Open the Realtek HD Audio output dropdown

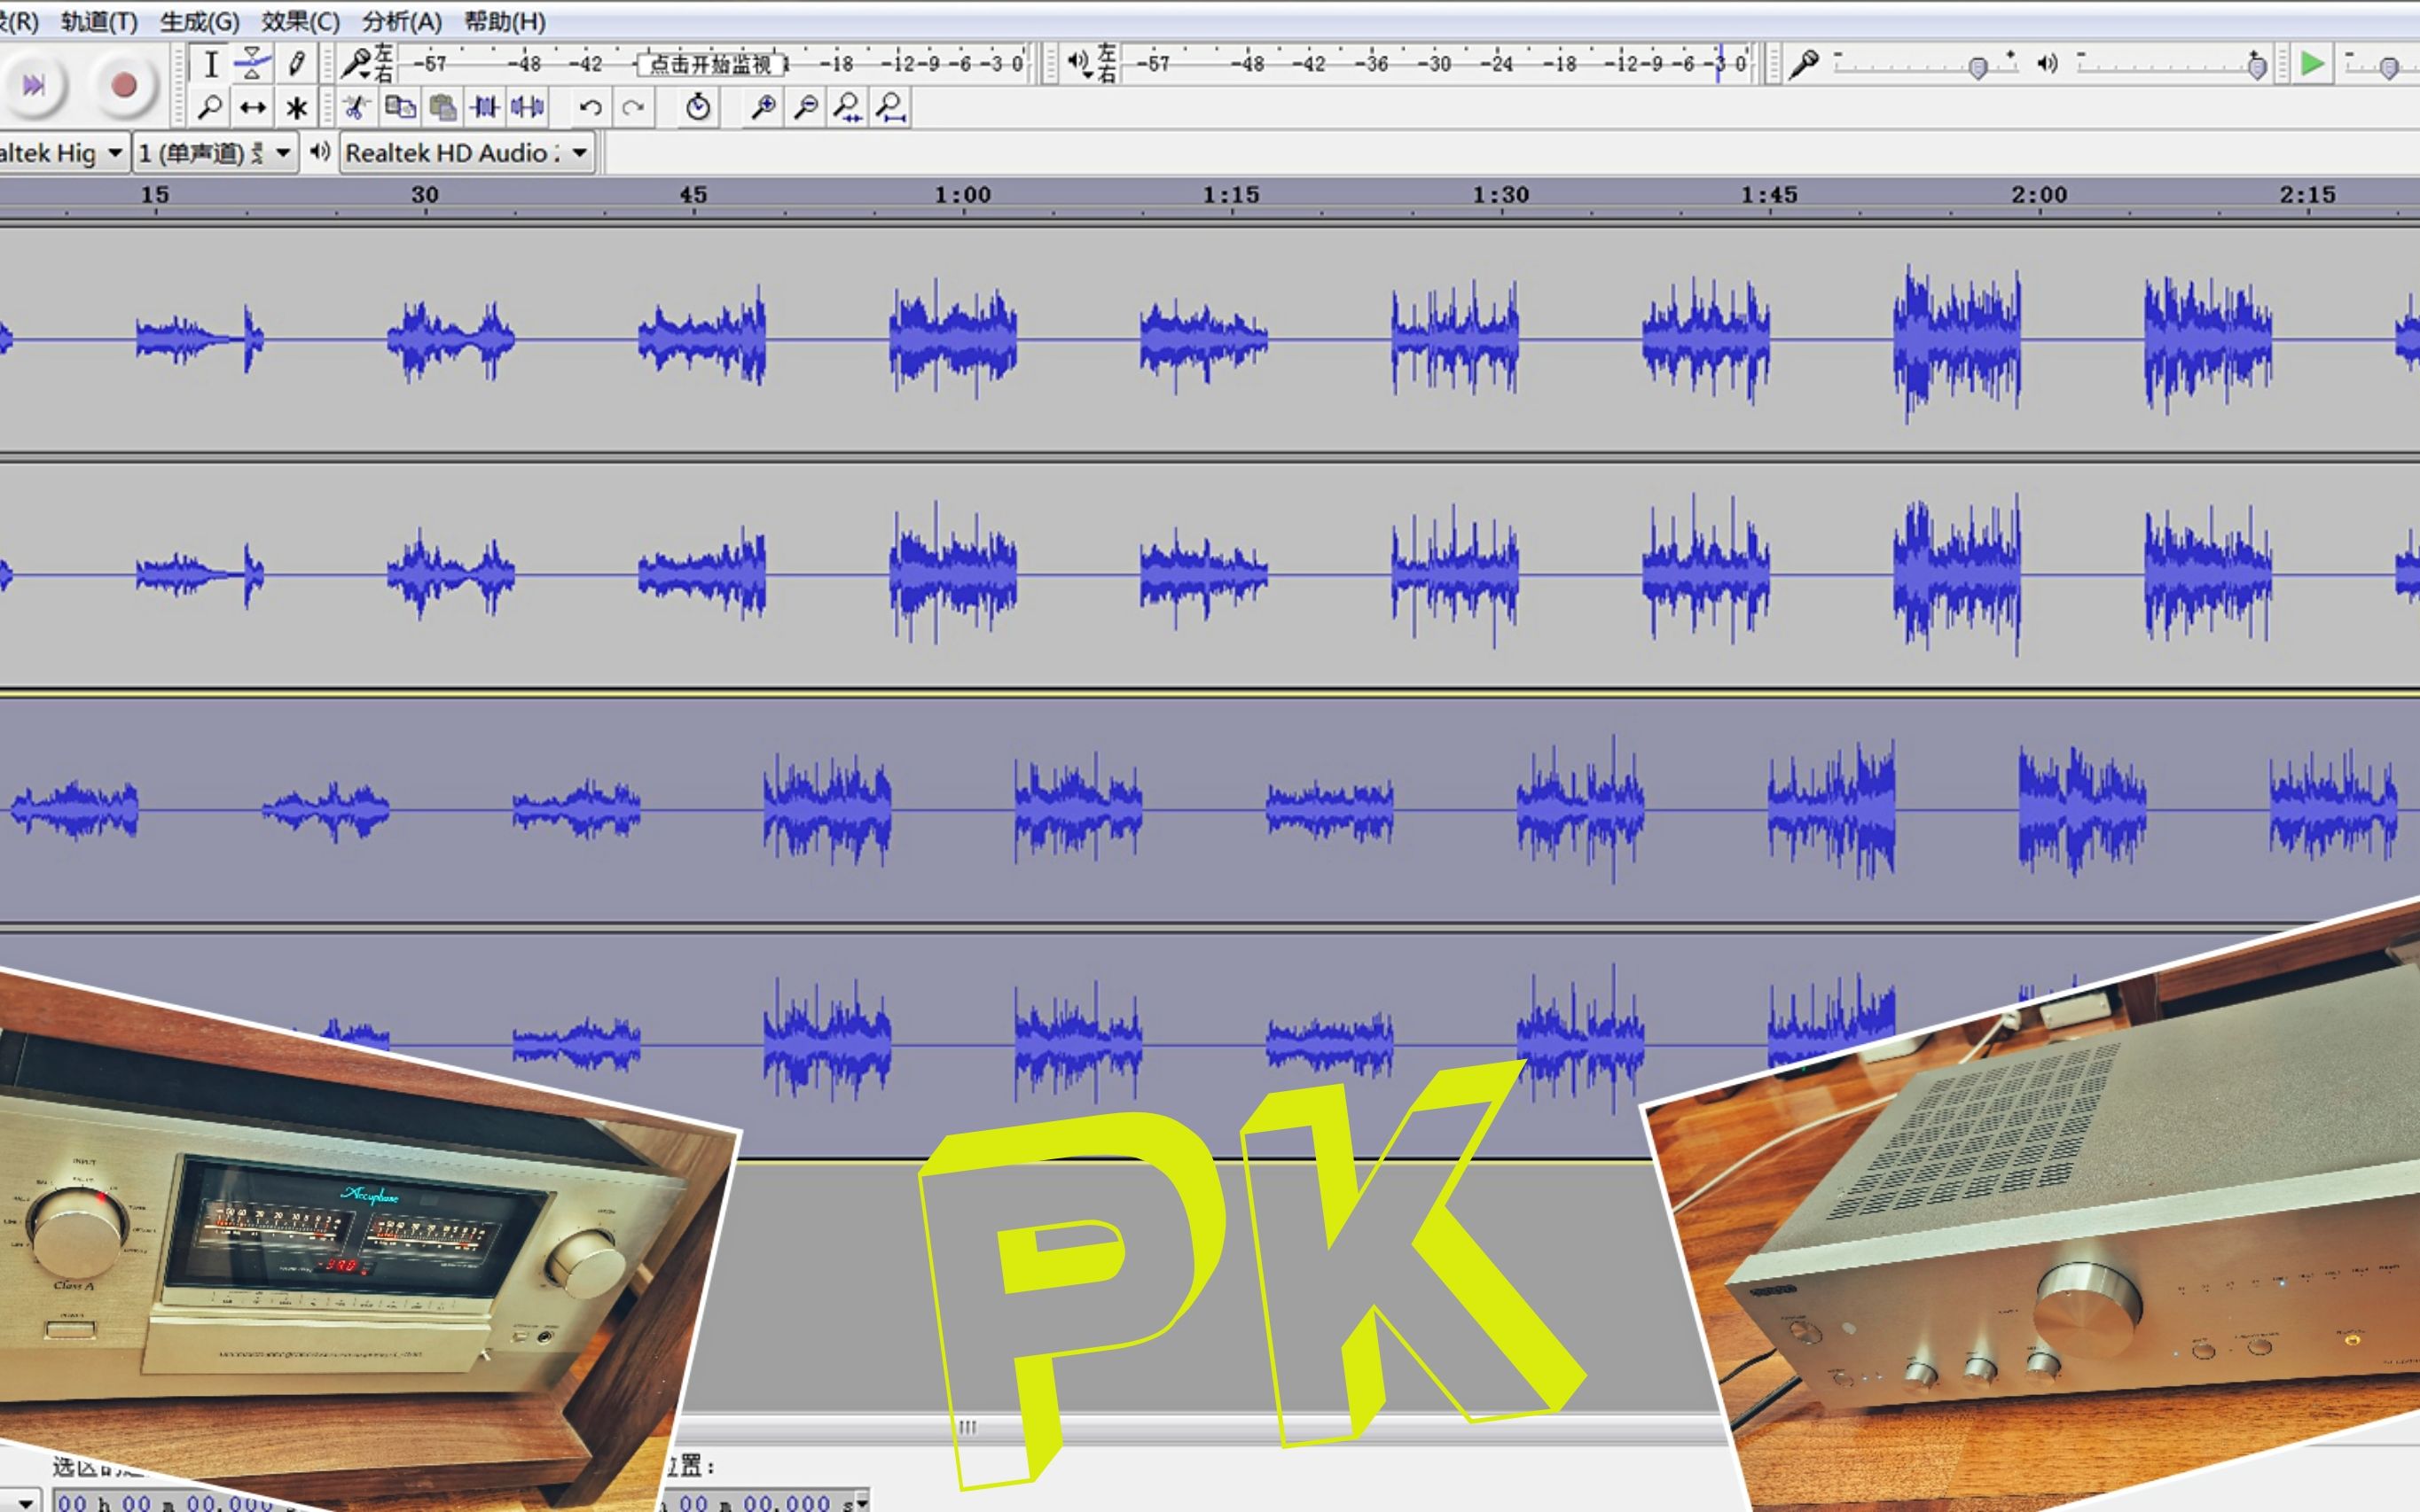coord(466,153)
